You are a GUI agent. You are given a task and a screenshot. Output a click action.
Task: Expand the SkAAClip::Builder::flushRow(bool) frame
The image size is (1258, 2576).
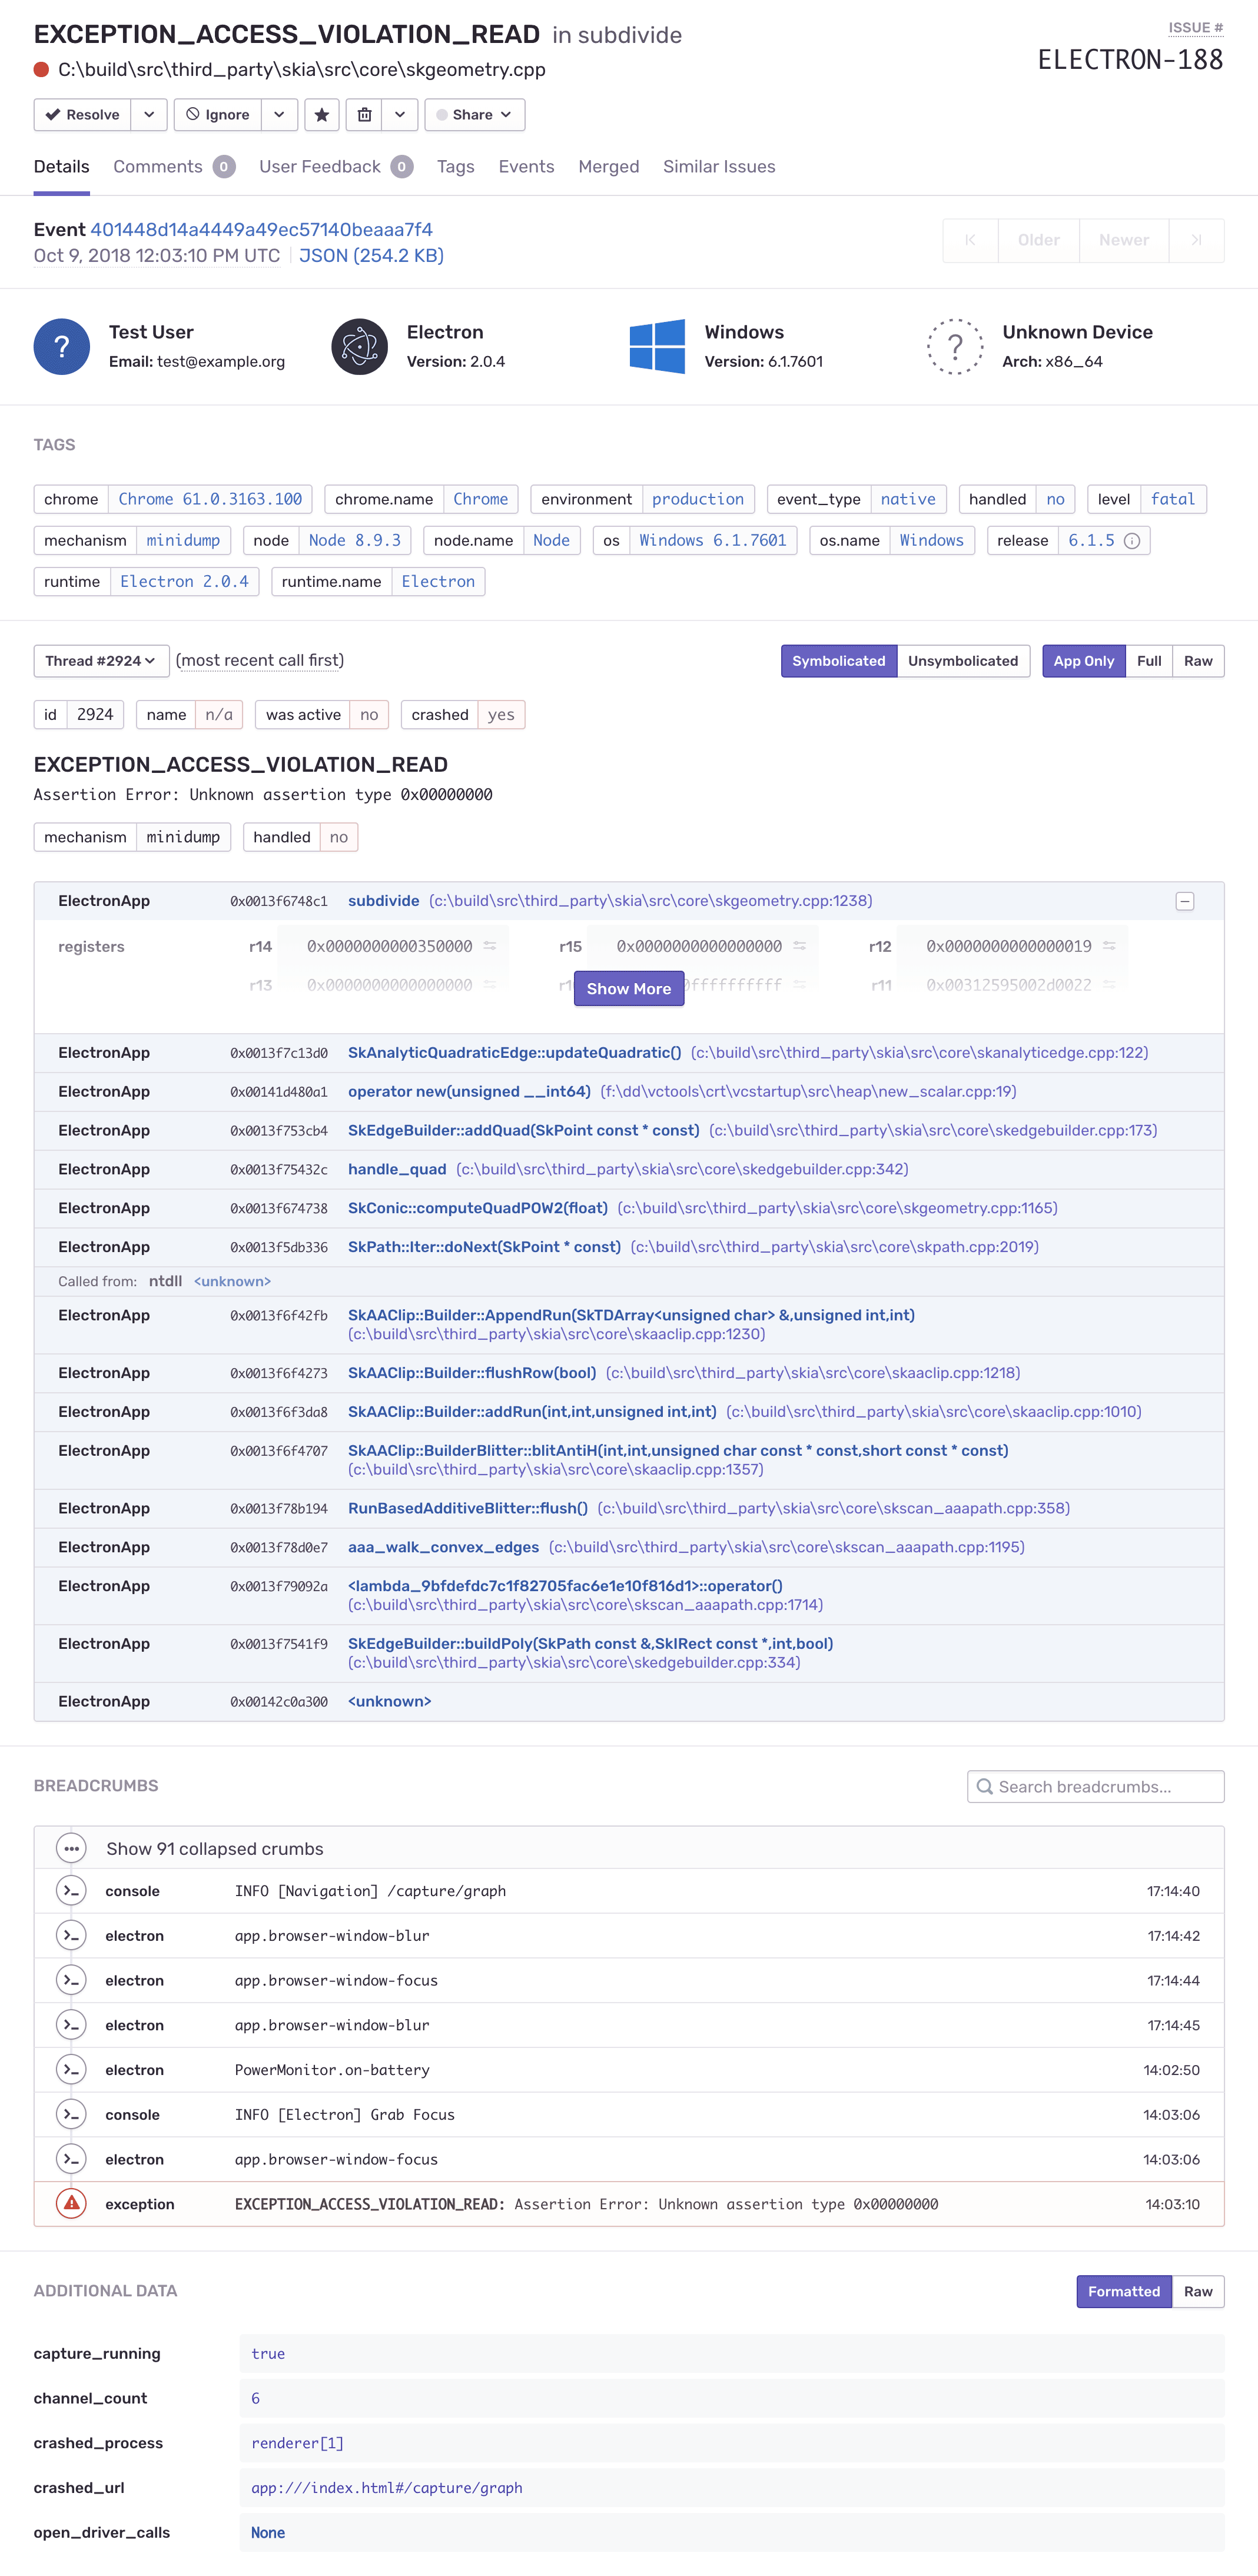pos(629,1374)
